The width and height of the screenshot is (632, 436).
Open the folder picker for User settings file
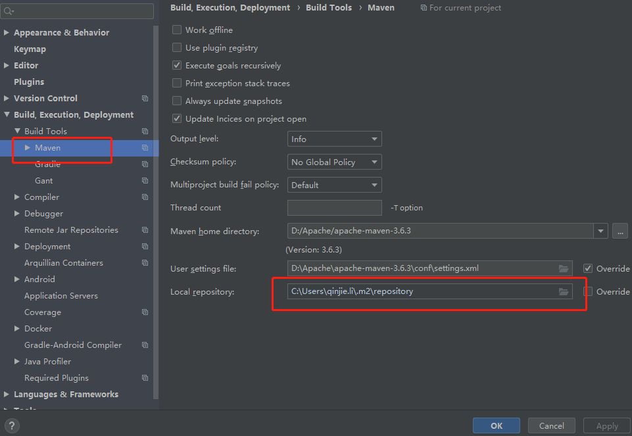click(x=564, y=268)
